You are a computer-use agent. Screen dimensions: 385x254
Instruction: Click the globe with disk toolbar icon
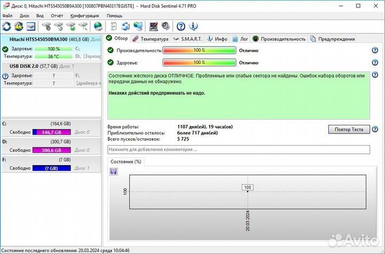[x=98, y=26]
